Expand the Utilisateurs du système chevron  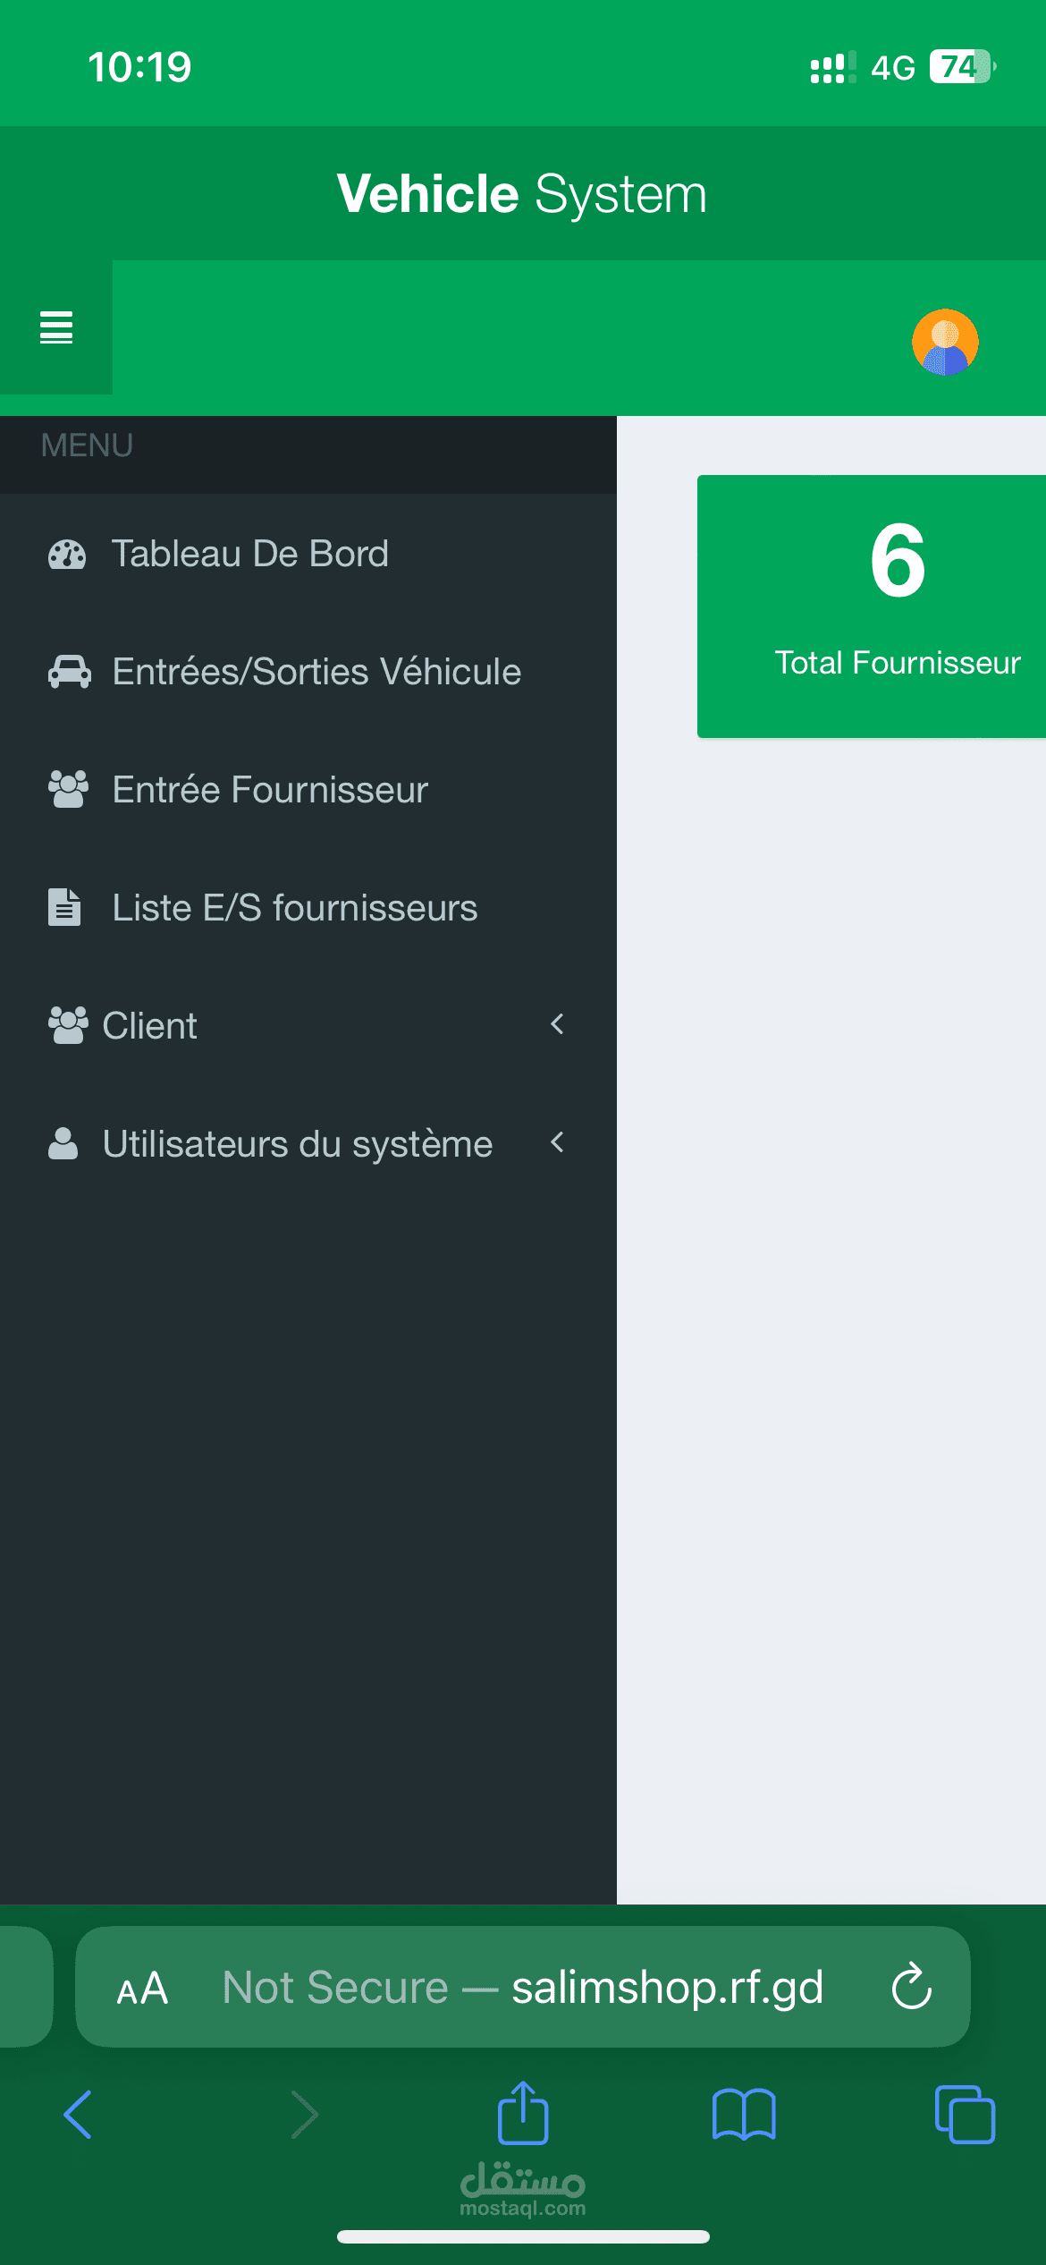tap(557, 1142)
